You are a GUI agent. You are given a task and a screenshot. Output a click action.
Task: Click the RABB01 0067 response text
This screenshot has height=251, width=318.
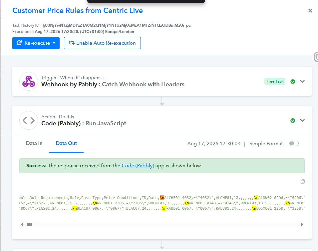[x=179, y=208]
